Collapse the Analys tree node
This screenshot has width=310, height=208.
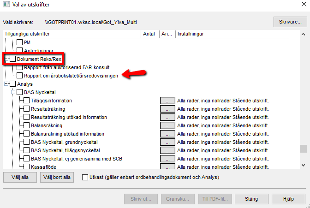(x=6, y=84)
